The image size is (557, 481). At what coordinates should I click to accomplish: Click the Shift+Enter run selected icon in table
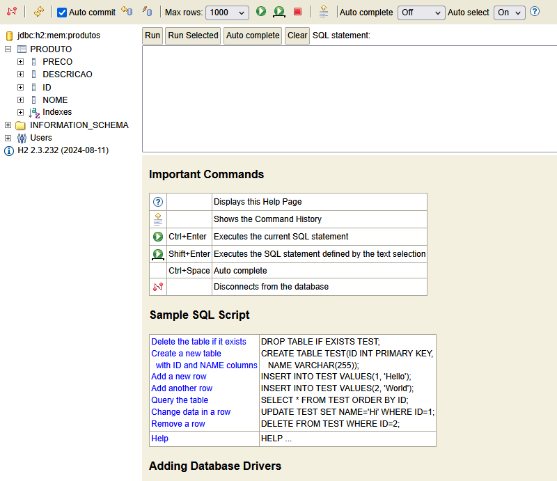(x=158, y=254)
